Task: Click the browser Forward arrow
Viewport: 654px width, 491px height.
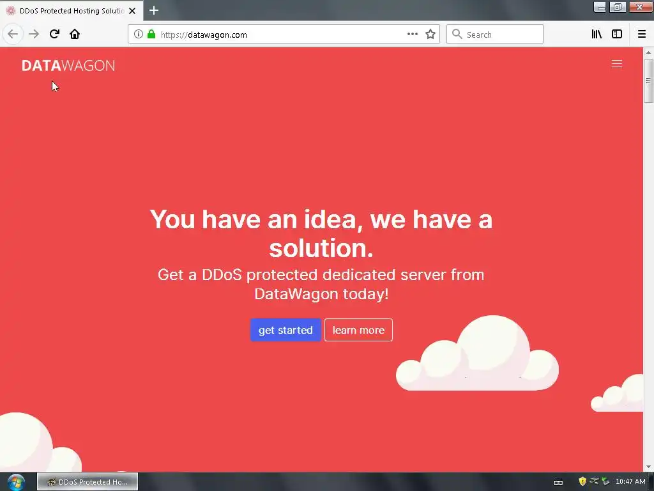Action: point(34,34)
